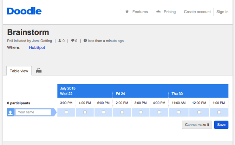
Task: Check Wed 22 4:00 PM checkbox
Action: click(85, 112)
